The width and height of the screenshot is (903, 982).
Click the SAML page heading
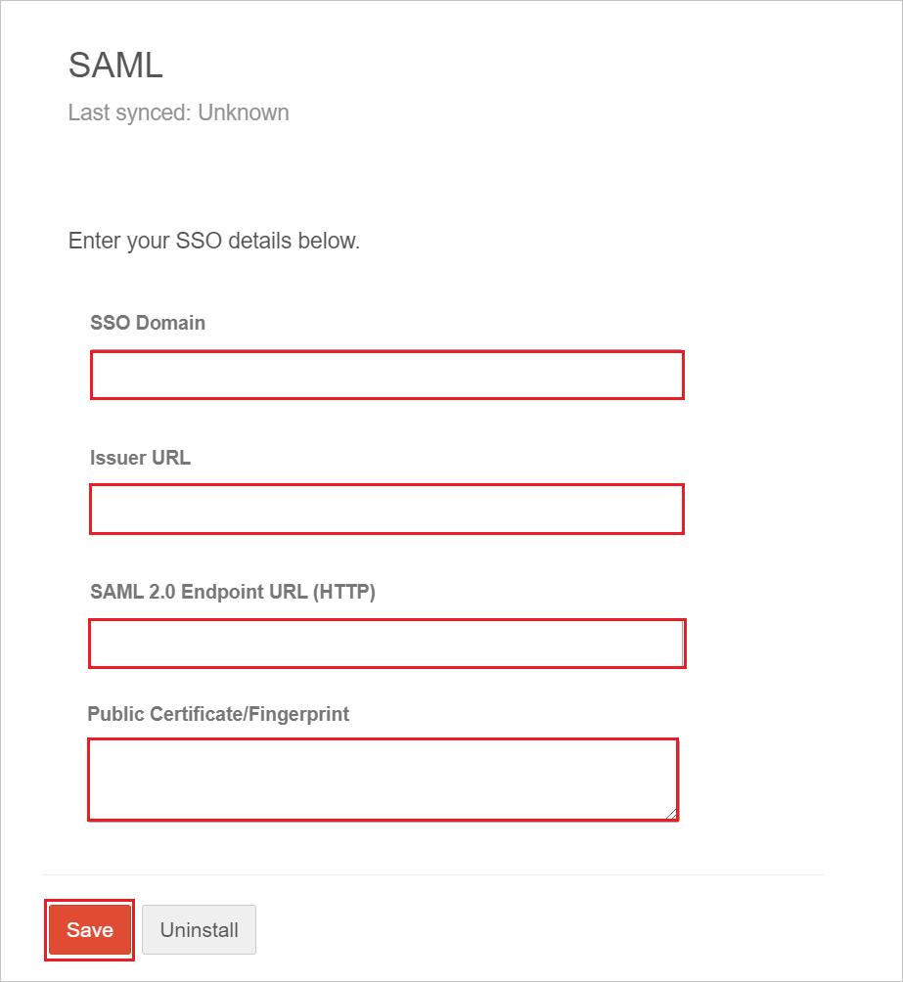115,66
